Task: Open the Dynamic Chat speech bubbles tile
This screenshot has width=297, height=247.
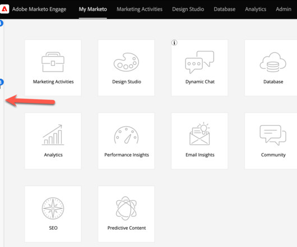Action: pyautogui.click(x=199, y=68)
